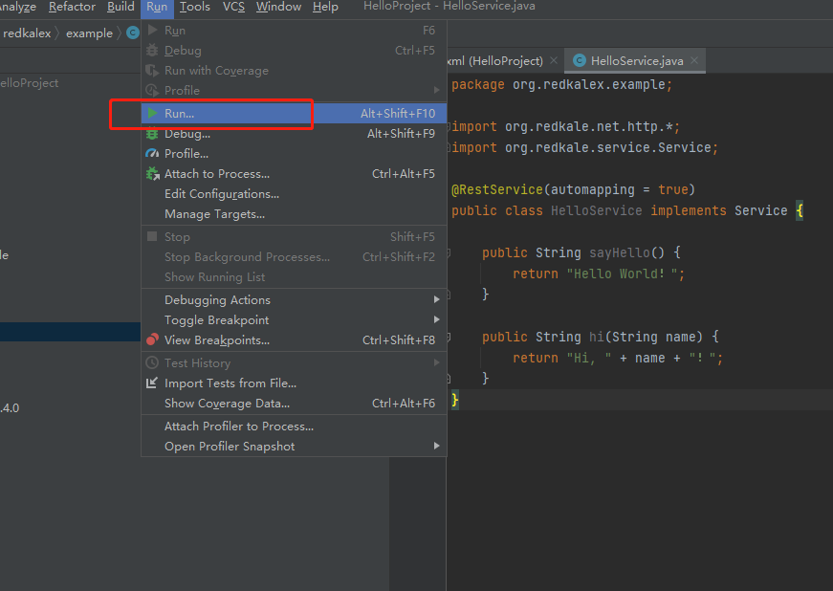833x591 pixels.
Task: Close the HelloService.java editor tab
Action: tap(695, 61)
